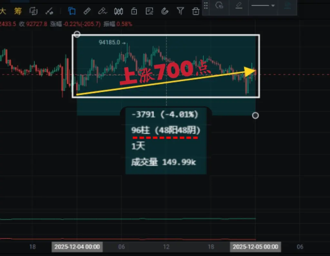
Task: Open the line color pencil icon
Action: click(x=239, y=5)
